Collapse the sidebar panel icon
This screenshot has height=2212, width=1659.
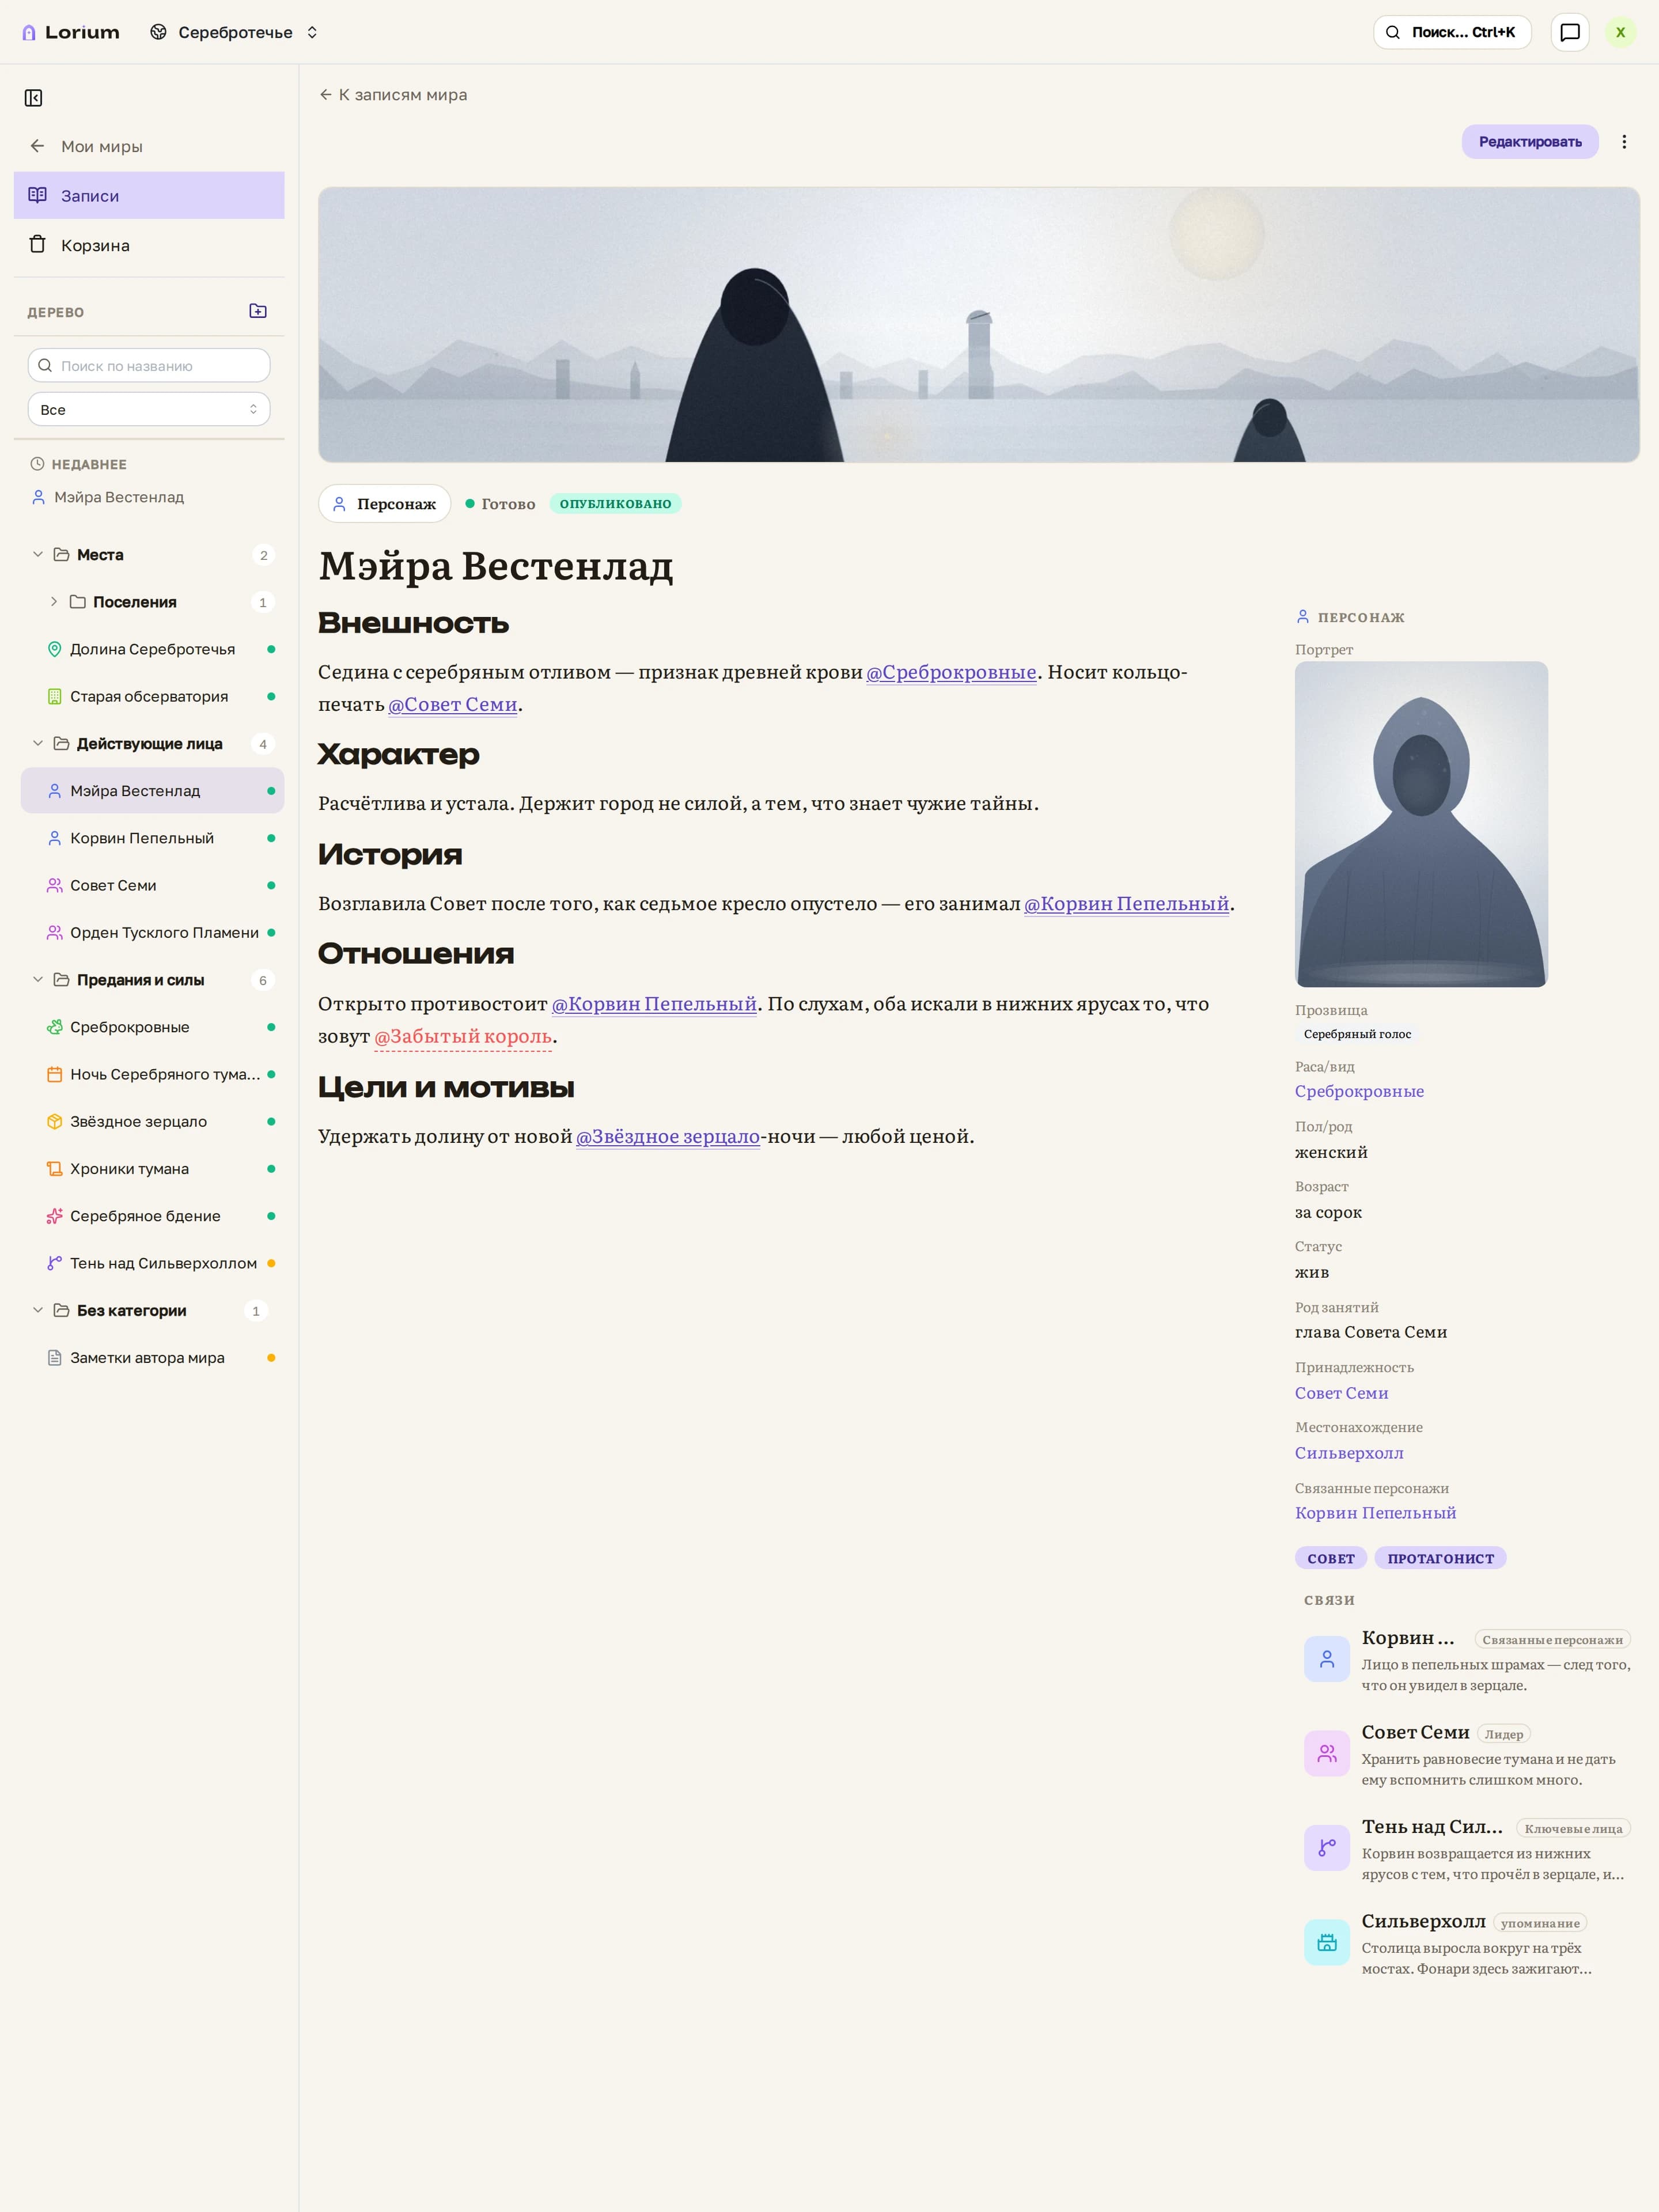coord(33,98)
